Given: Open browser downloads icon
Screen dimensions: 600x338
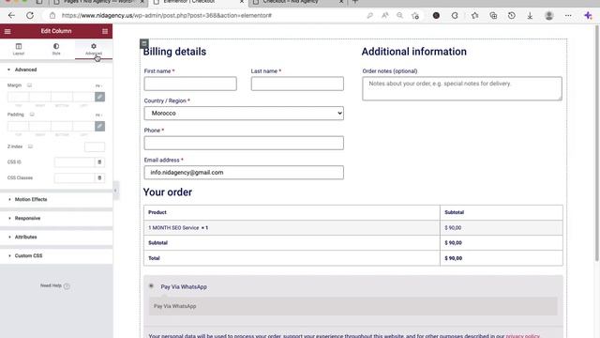Looking at the screenshot, I should click(530, 16).
